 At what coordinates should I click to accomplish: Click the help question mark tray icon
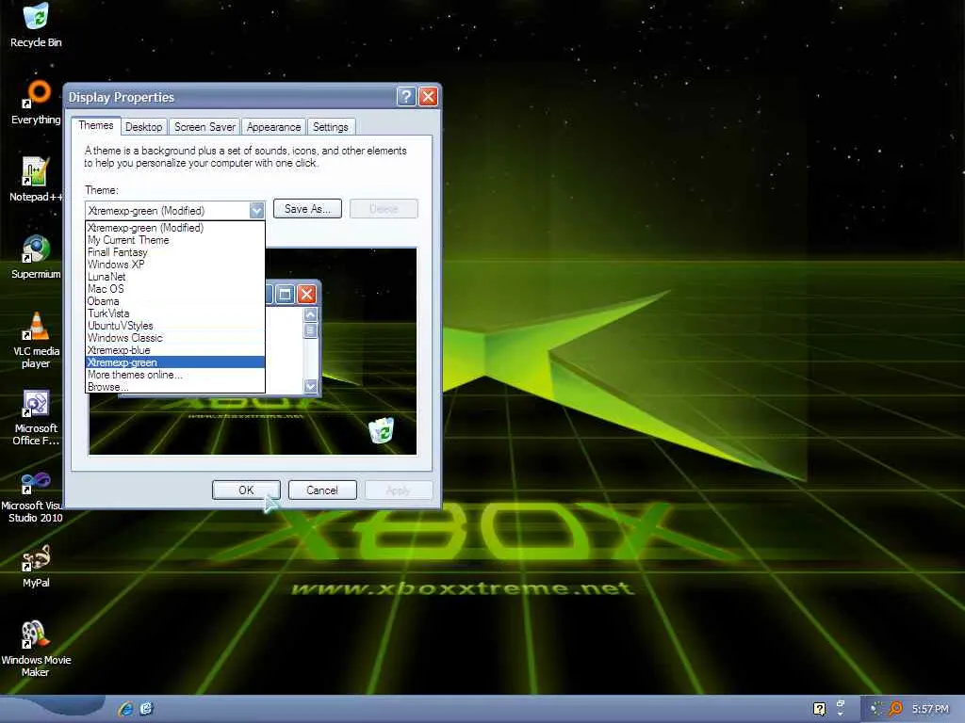click(819, 709)
